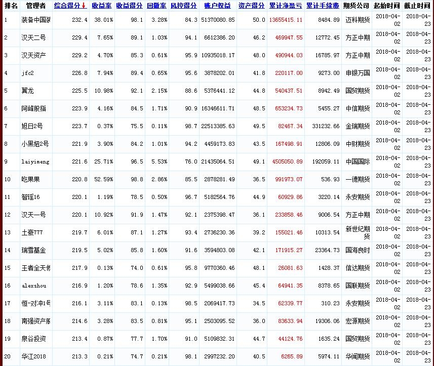Select manager 华江2018 in last row
The width and height of the screenshot is (434, 366).
pyautogui.click(x=33, y=356)
